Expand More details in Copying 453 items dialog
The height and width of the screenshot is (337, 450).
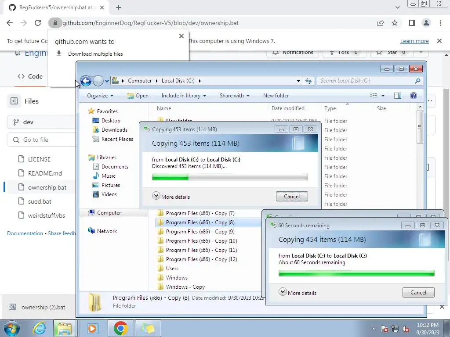[171, 197]
